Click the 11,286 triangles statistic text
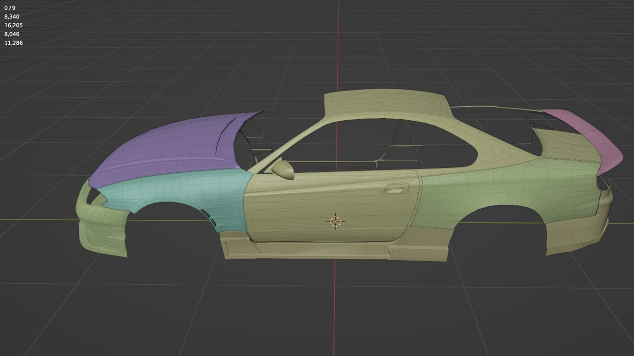The height and width of the screenshot is (356, 634). [14, 43]
